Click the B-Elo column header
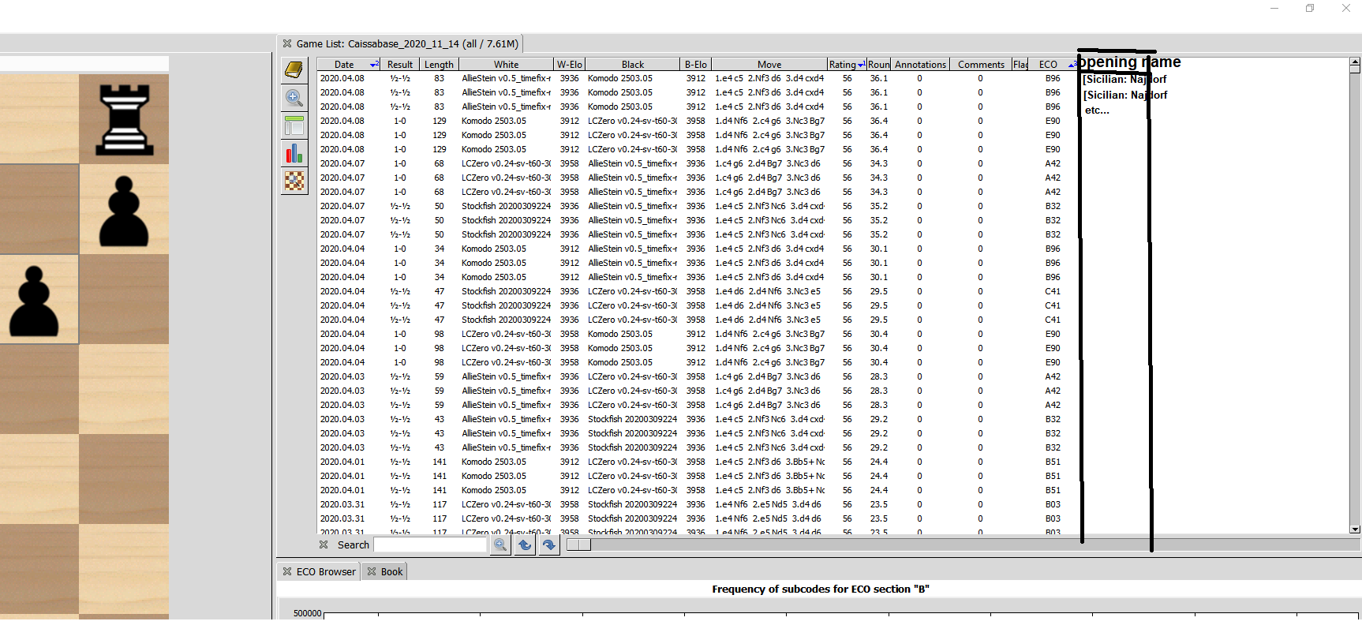This screenshot has height=625, width=1362. coord(695,65)
